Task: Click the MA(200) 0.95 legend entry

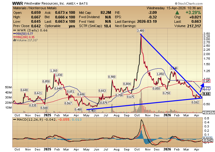Action: coord(24,37)
